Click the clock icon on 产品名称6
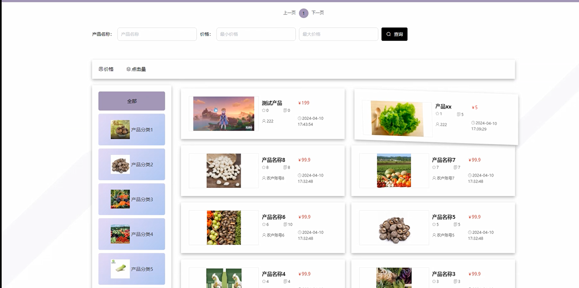This screenshot has height=288, width=579. 299,232
